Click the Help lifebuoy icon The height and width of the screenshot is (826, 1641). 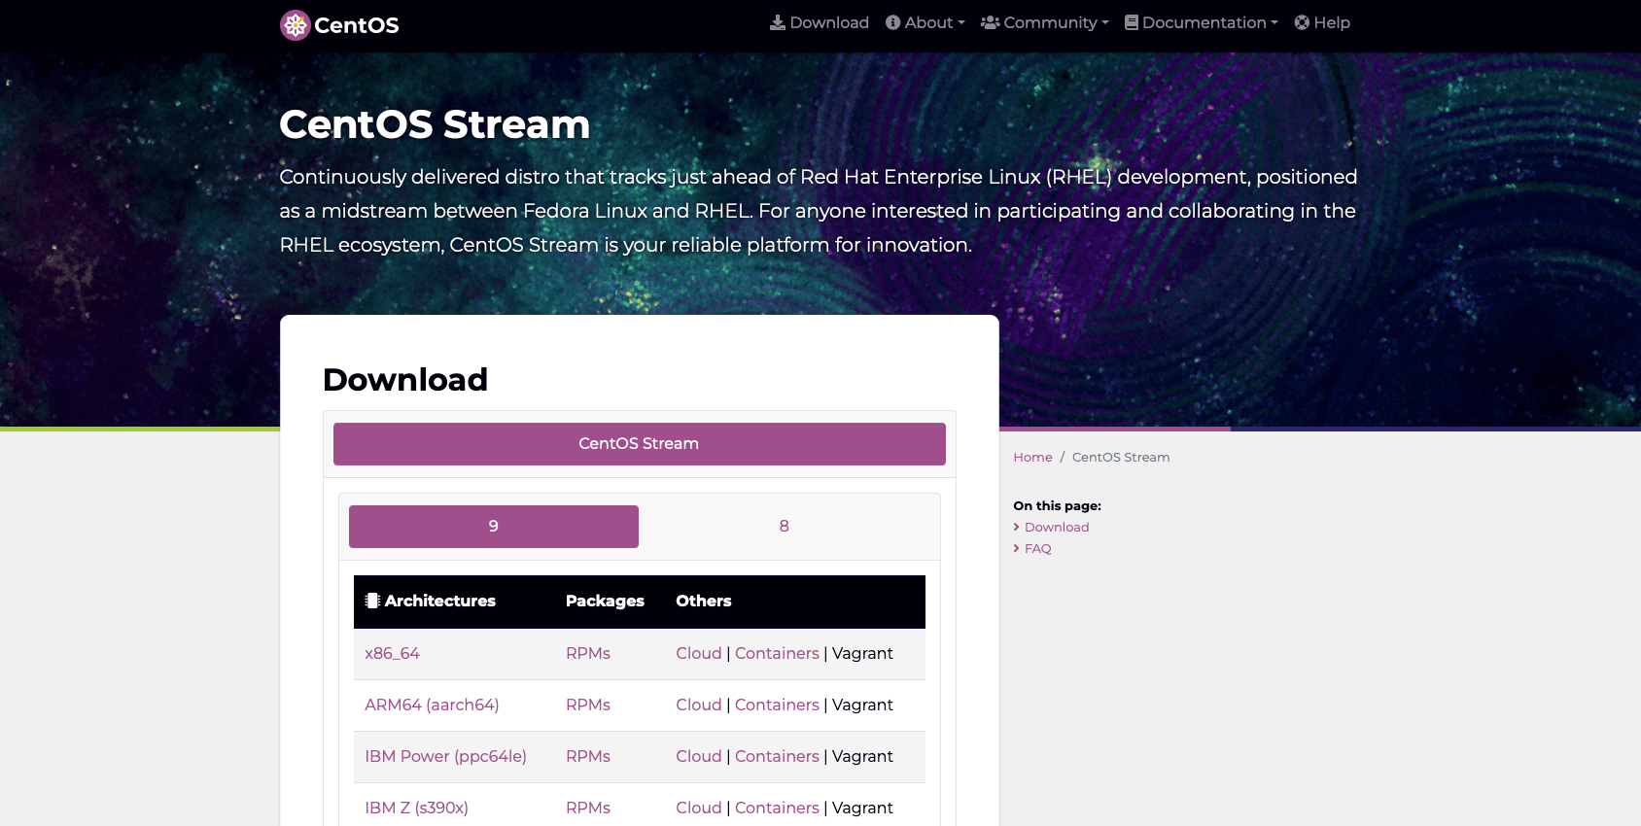click(x=1302, y=22)
